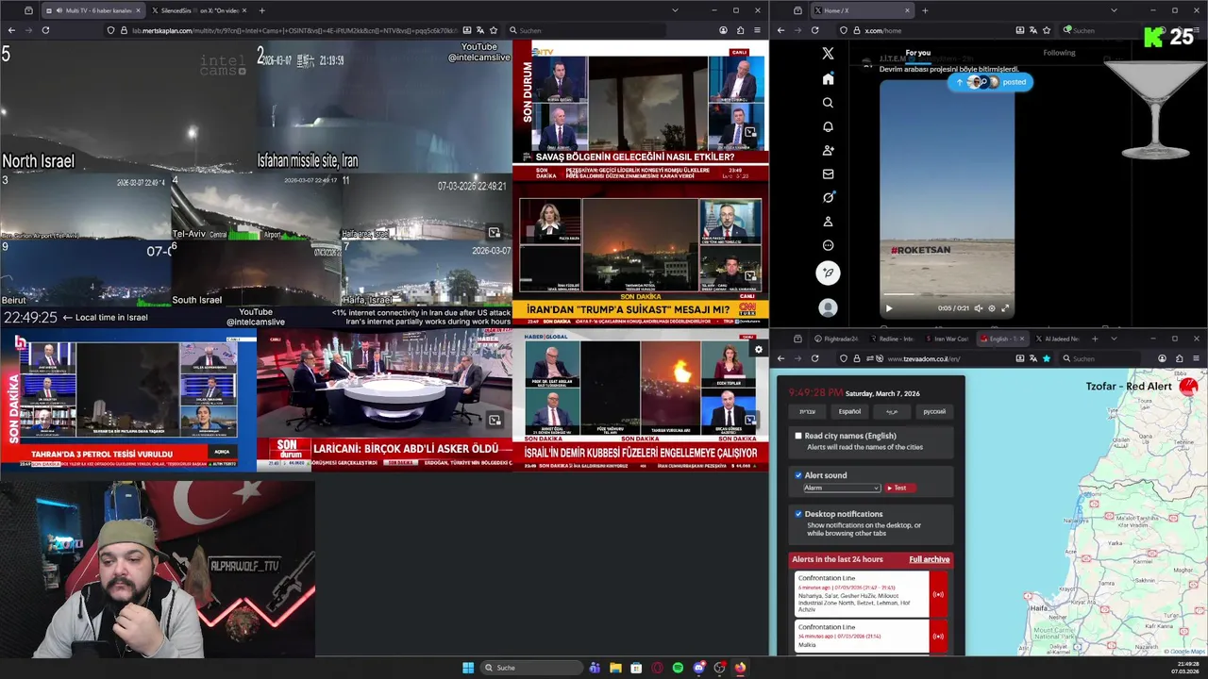
Task: Open X Home in the sidebar
Action: coord(828,79)
